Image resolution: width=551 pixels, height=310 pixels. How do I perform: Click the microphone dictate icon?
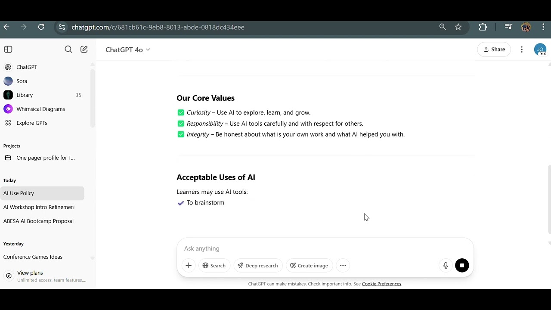pyautogui.click(x=446, y=266)
